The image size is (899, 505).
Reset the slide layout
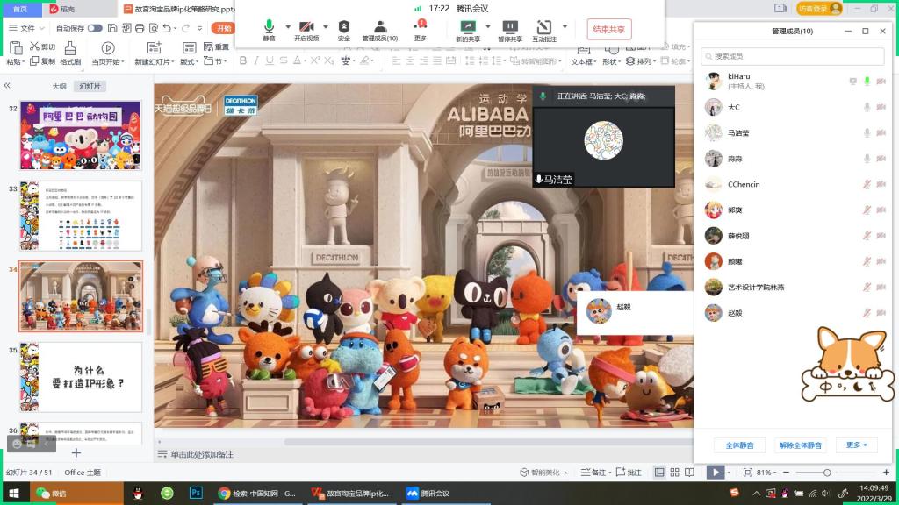(216, 46)
